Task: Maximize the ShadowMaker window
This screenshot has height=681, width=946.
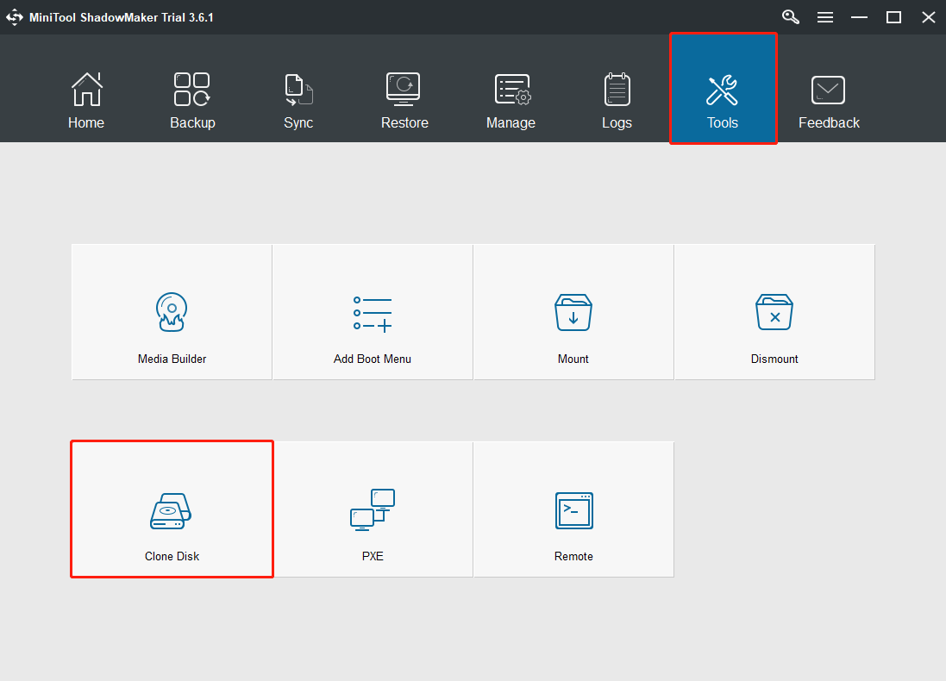Action: (x=893, y=17)
